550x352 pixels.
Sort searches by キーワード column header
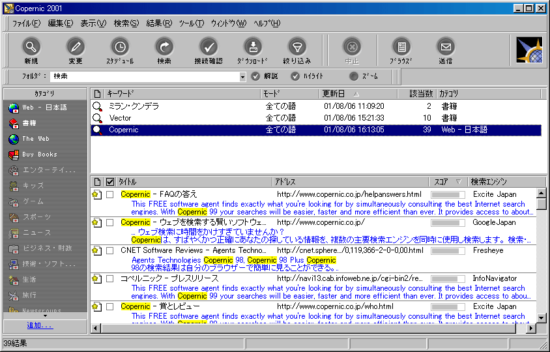pyautogui.click(x=182, y=94)
